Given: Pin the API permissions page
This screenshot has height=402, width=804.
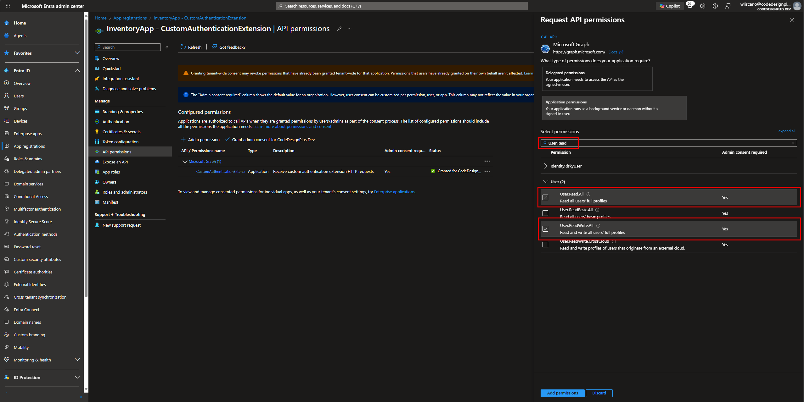Looking at the screenshot, I should [339, 29].
